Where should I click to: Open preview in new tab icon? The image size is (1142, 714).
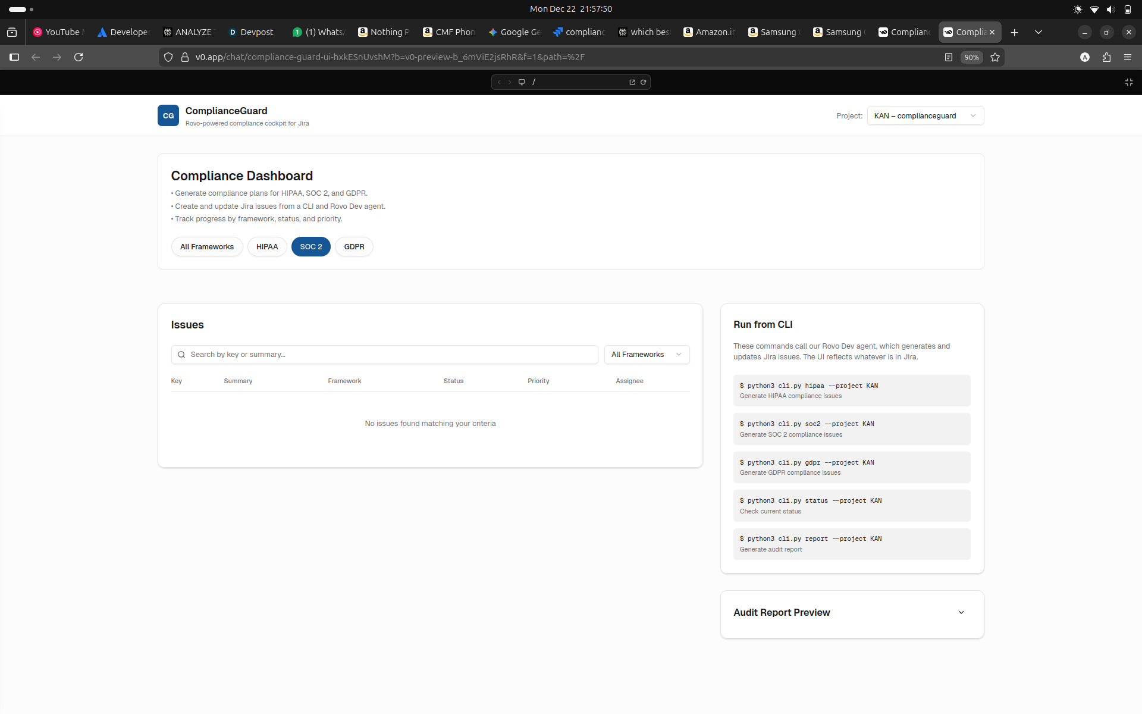pos(632,82)
